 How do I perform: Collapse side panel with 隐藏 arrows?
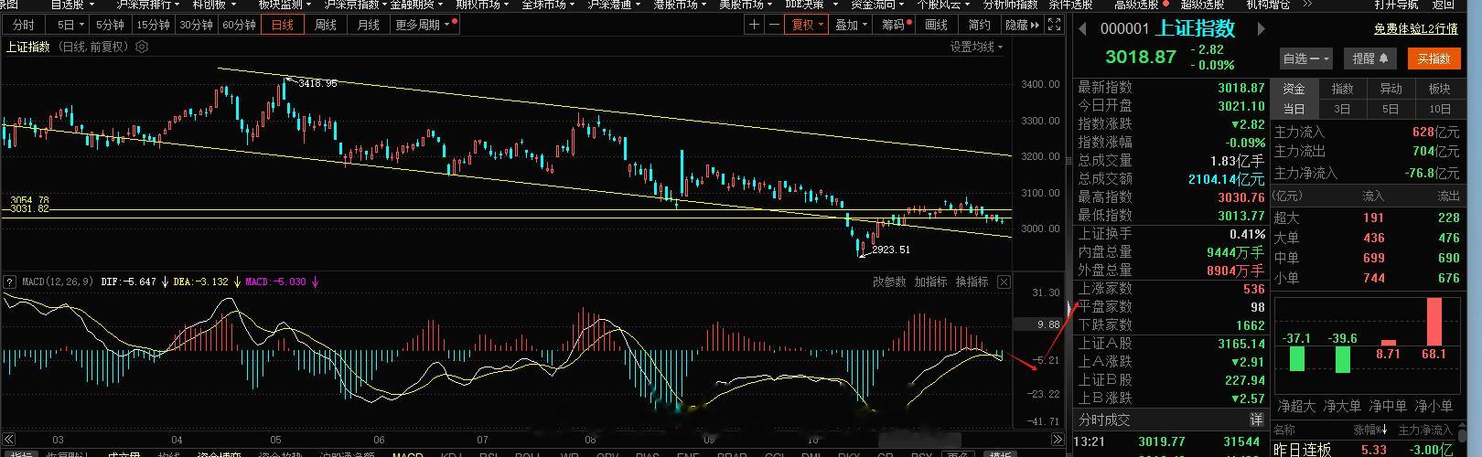pos(1023,25)
